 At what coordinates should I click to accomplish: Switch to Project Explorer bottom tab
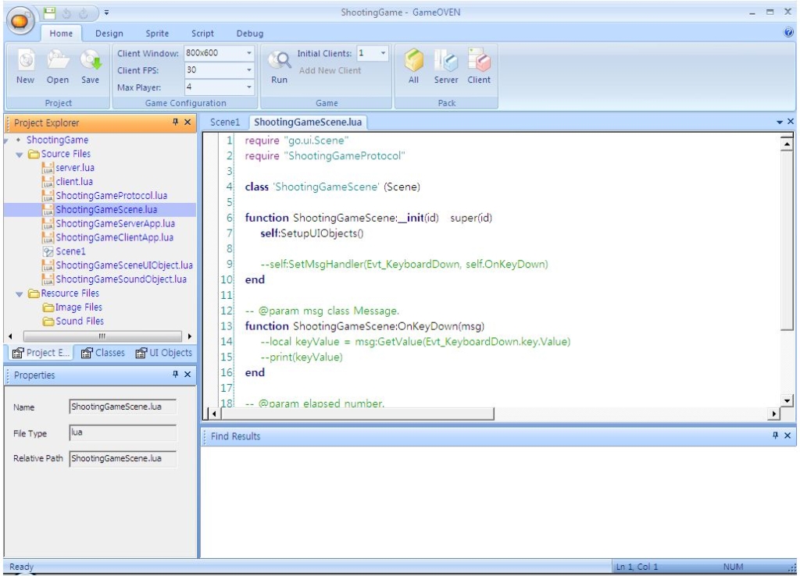click(41, 353)
